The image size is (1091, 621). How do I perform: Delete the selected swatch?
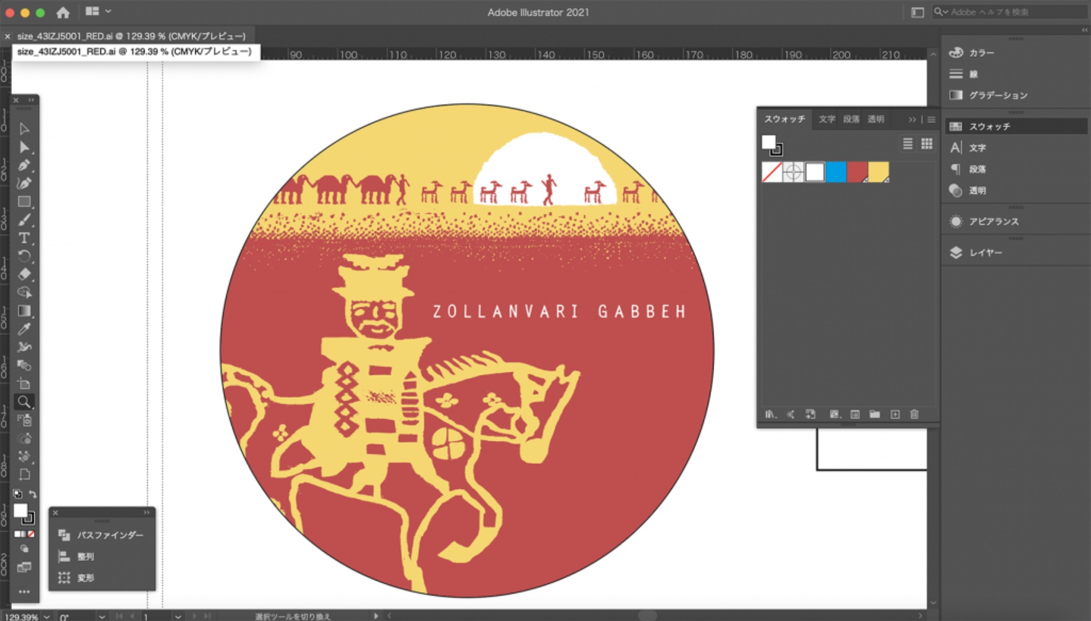915,415
